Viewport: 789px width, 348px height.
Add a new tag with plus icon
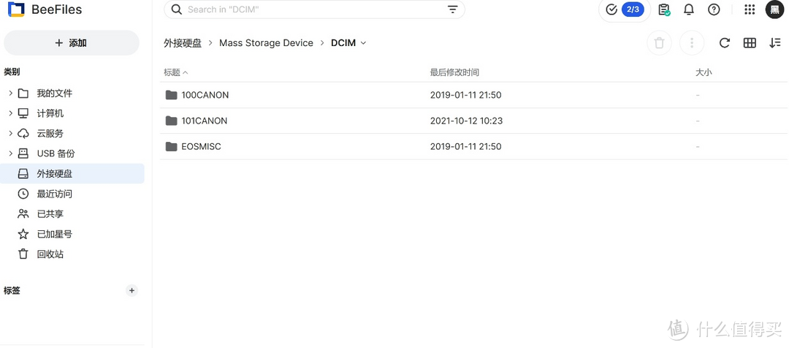(x=131, y=291)
